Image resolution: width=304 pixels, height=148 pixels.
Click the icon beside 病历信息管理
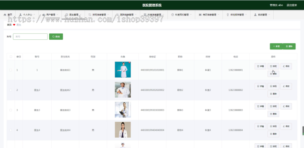200,15
